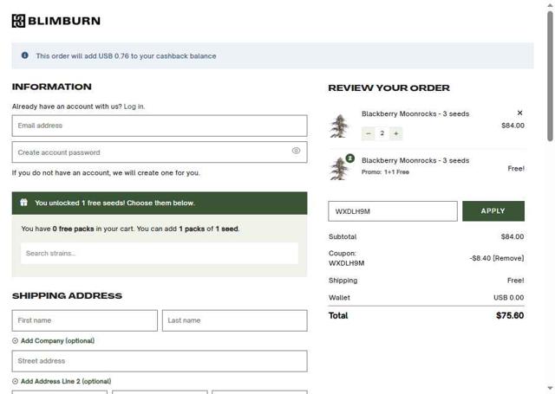Focus the Create account password field
The height and width of the screenshot is (394, 555).
tap(160, 152)
